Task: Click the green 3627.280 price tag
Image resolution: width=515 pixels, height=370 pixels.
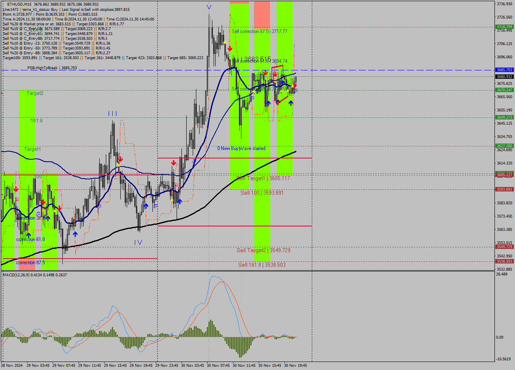Action: [x=504, y=146]
